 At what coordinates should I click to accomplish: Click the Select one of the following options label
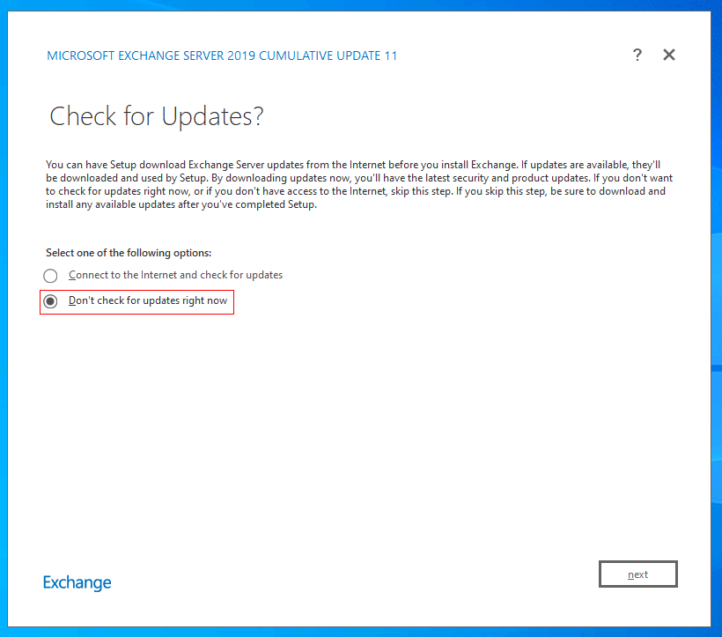click(x=129, y=253)
